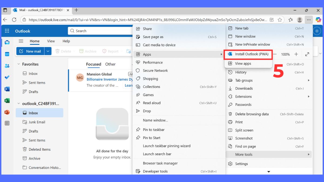The width and height of the screenshot is (324, 182).
Task: Enter full screen from zoom row
Action: pos(307,54)
